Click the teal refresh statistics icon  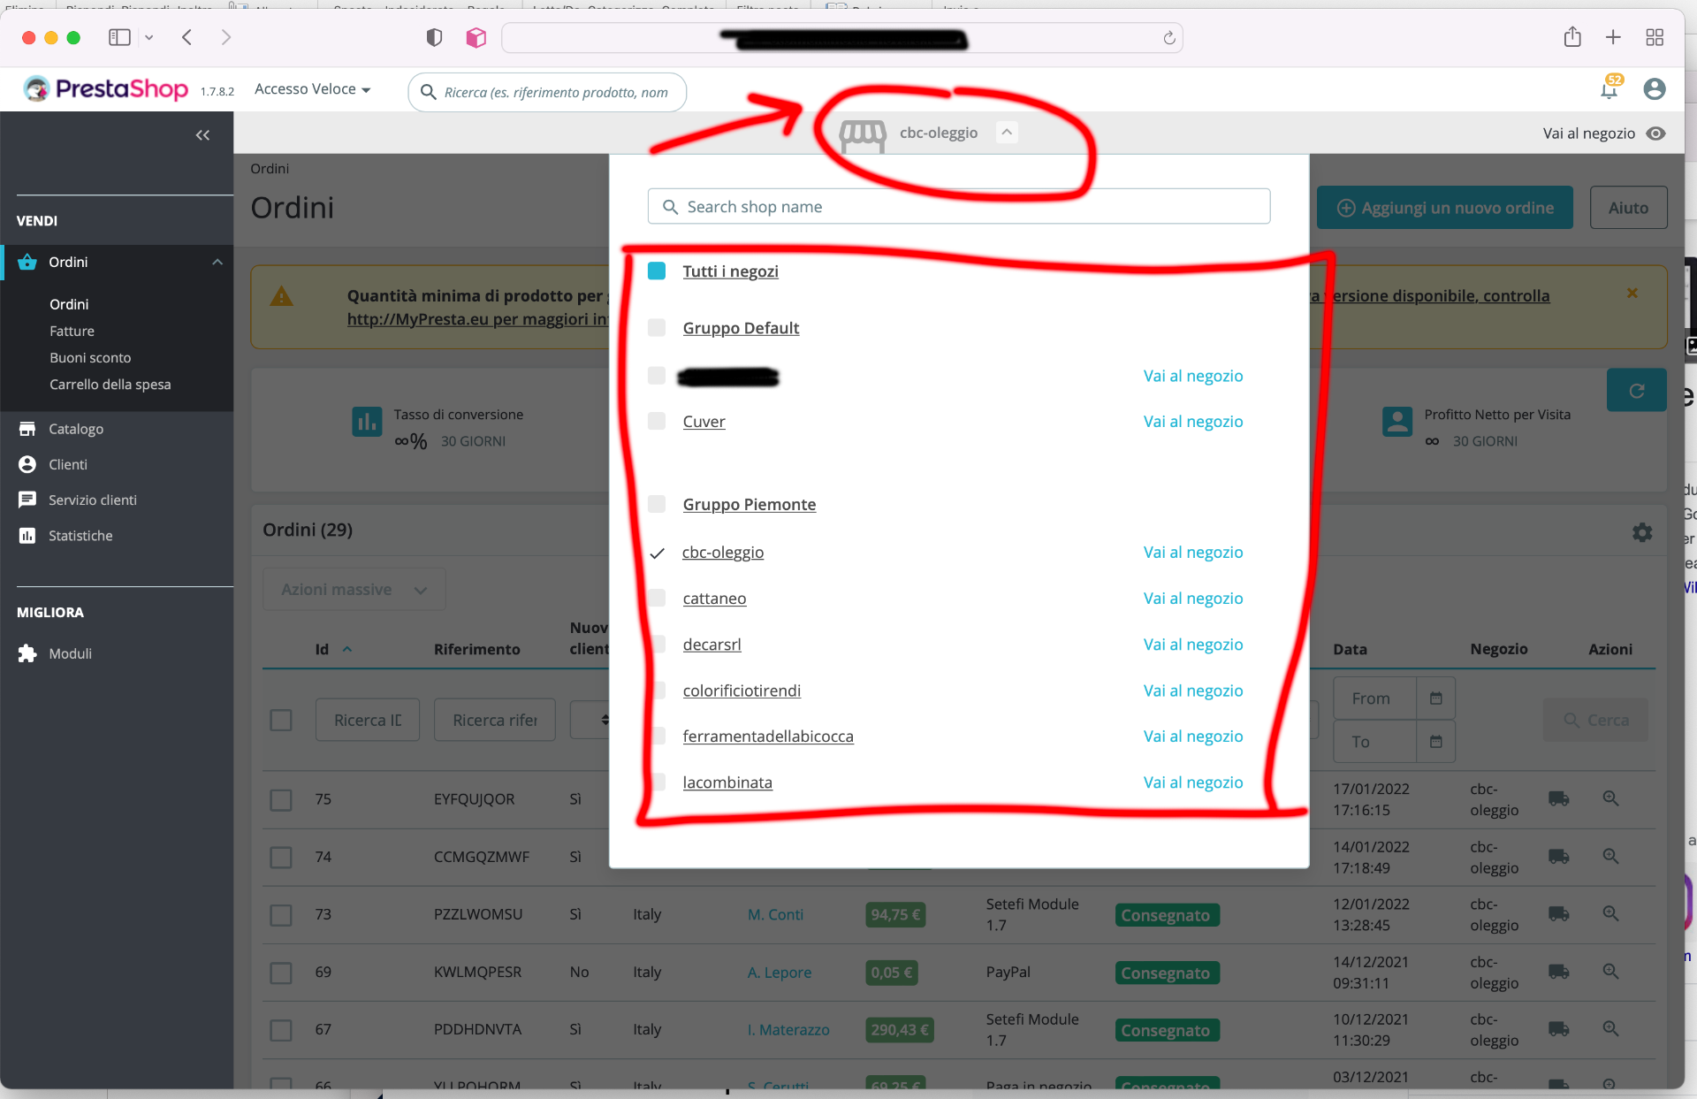coord(1636,391)
